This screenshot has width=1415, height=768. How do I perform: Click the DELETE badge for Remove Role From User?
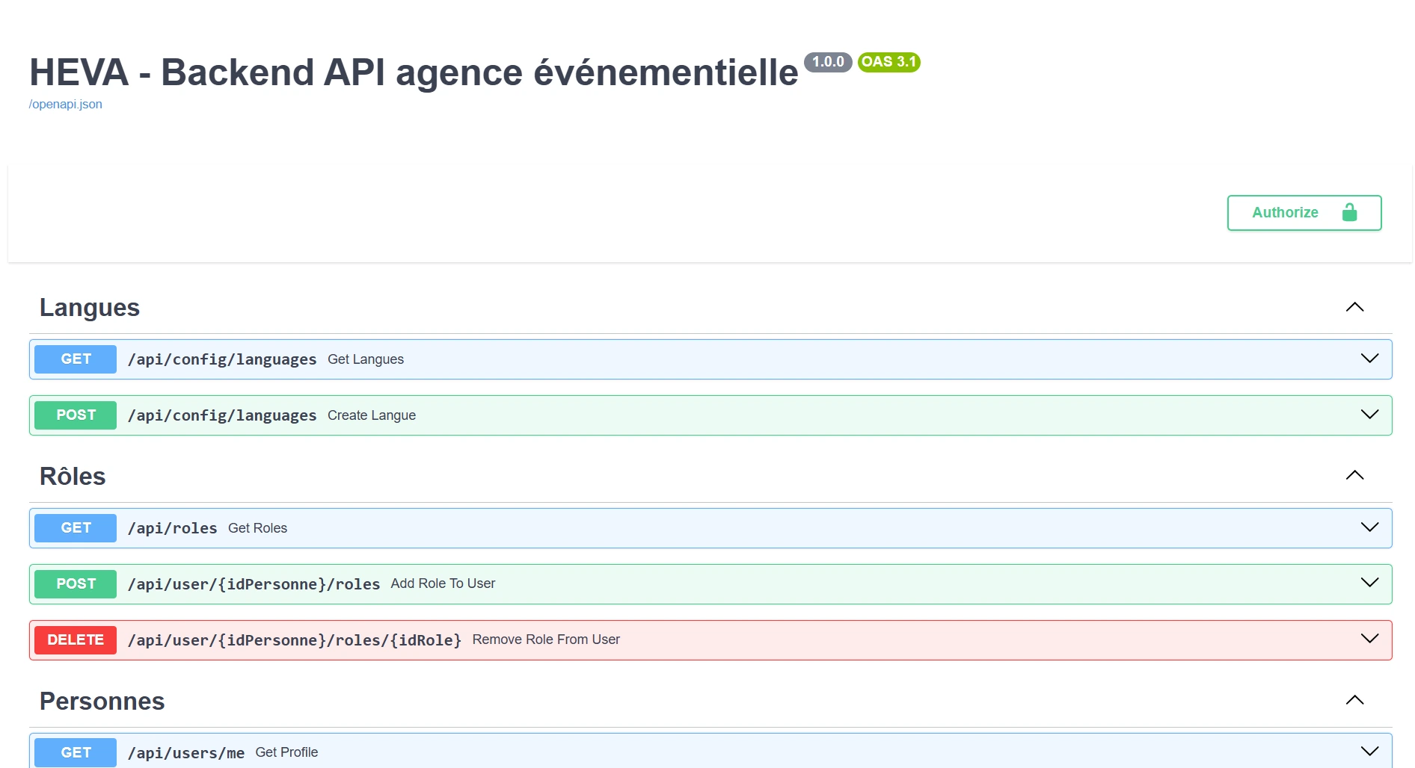75,640
